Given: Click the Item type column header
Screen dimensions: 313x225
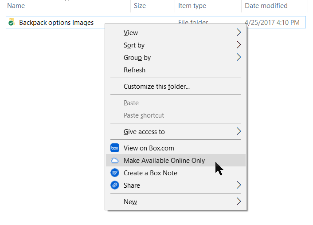Looking at the screenshot, I should point(192,6).
